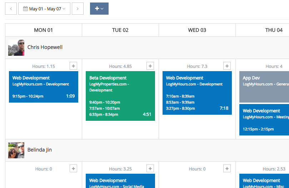This screenshot has width=289, height=188.
Task: Add time entry for Belinda on MON 01
Action: pyautogui.click(x=73, y=168)
